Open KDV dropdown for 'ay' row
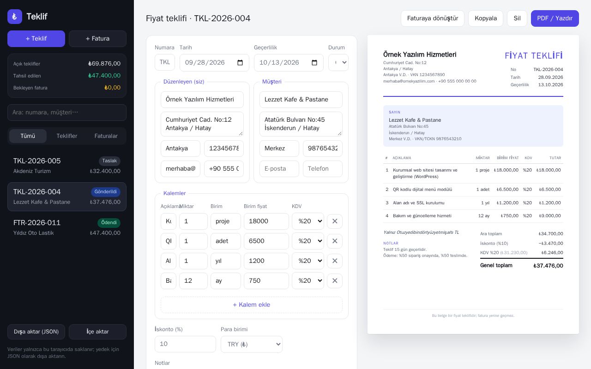 308,280
